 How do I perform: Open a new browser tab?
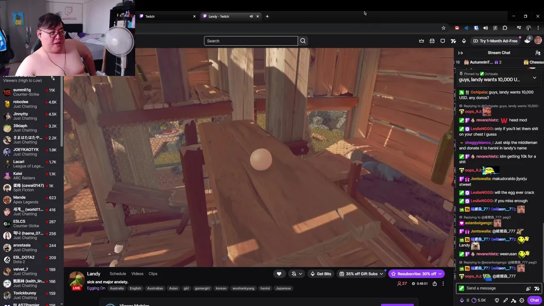point(267,16)
